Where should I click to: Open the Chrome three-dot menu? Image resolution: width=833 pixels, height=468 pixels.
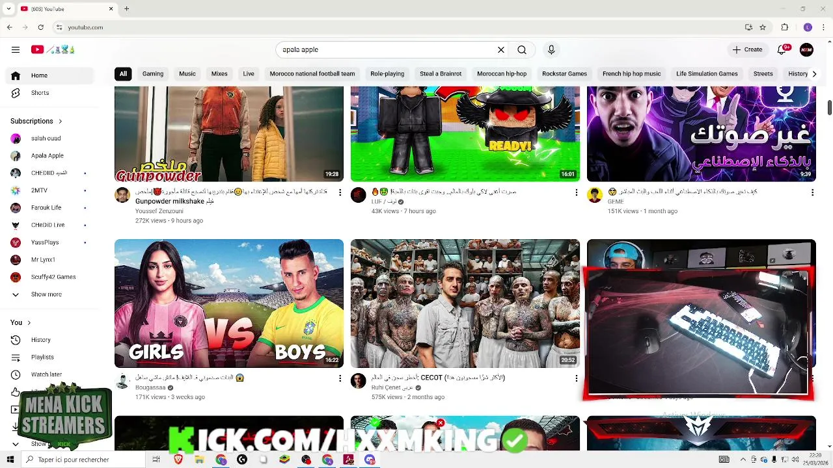[824, 27]
